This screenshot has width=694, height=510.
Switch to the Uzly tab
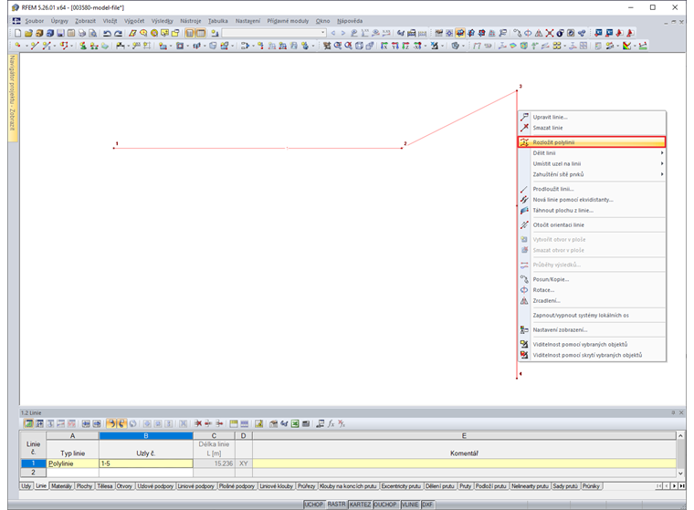point(26,486)
